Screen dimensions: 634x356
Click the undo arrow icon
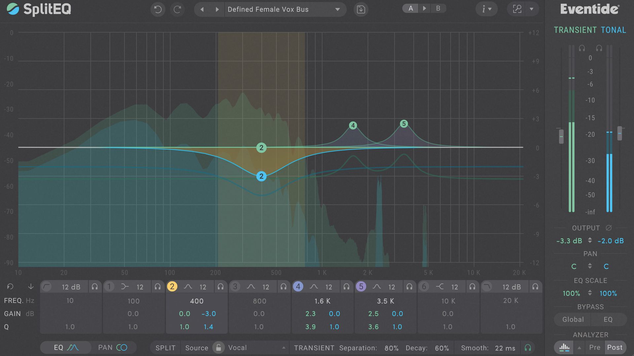point(158,9)
